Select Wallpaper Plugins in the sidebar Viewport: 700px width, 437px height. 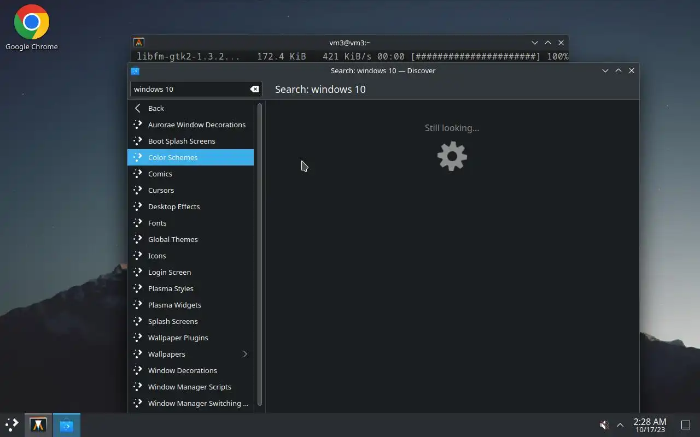pos(190,338)
